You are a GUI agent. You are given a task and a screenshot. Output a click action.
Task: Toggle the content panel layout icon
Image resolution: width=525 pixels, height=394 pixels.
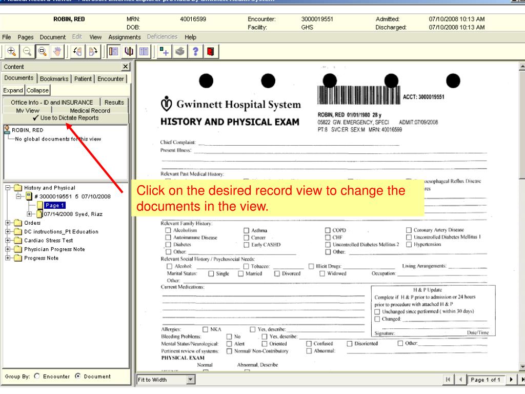114,51
